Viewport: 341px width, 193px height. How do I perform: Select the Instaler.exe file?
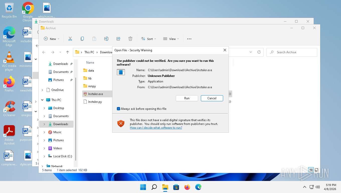96,94
